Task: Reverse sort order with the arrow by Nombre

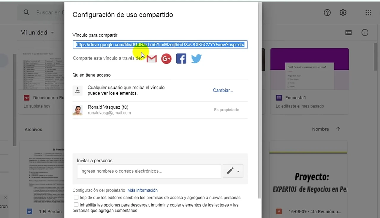Action: pos(338,129)
